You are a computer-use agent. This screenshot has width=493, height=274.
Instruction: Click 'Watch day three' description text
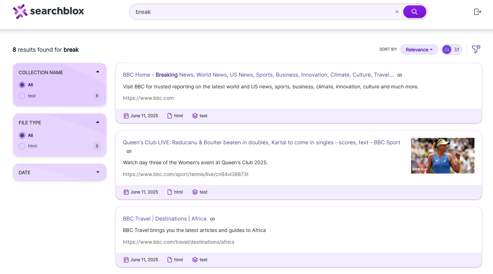[195, 162]
